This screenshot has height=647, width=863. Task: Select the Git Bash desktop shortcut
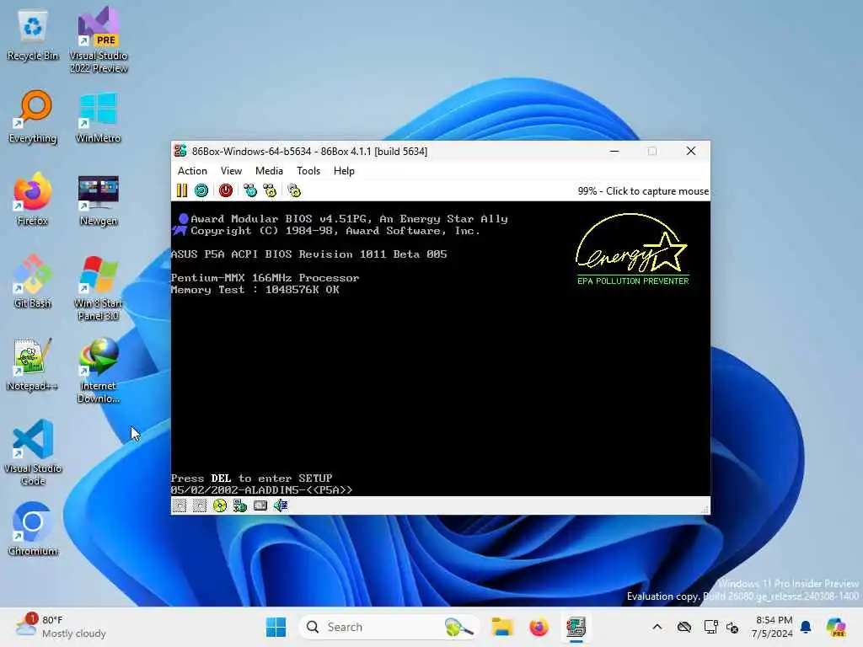pyautogui.click(x=33, y=281)
